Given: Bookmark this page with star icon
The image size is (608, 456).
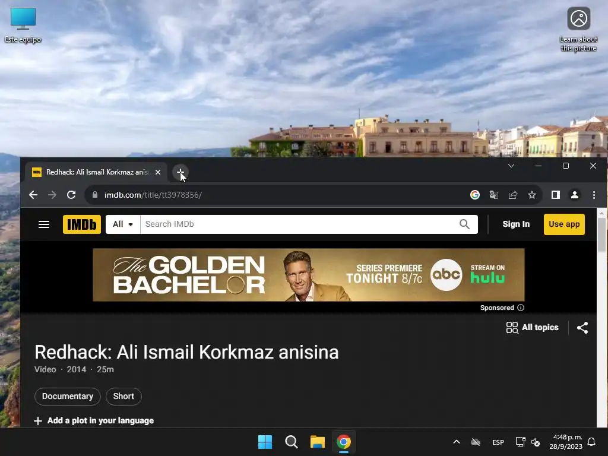Looking at the screenshot, I should click(532, 195).
